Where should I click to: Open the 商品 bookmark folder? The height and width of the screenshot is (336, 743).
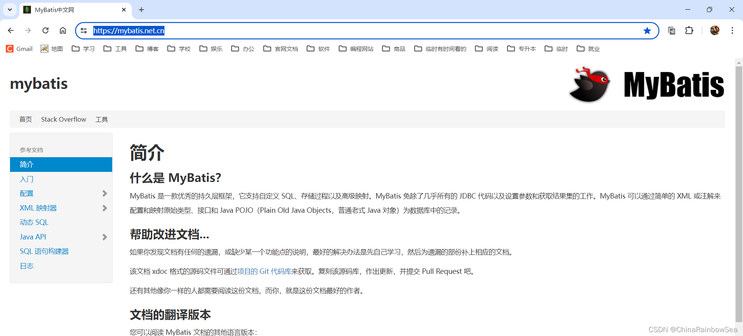394,49
